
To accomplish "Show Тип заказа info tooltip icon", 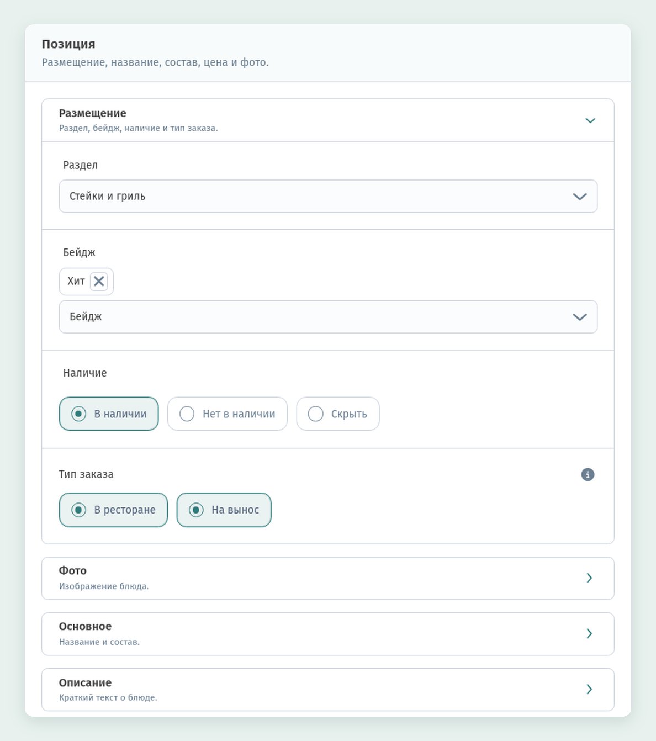I will coord(588,474).
